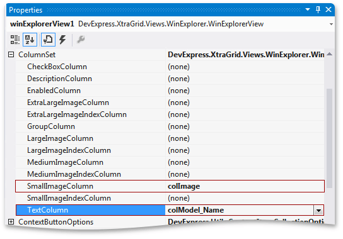Click the scrollbar up arrow
The height and width of the screenshot is (239, 343).
(x=329, y=54)
